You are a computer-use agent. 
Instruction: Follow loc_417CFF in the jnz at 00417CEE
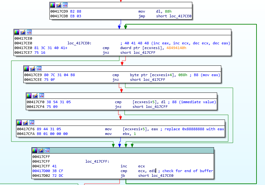pyautogui.click(x=154, y=80)
